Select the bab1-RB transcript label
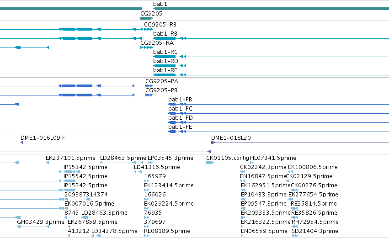 click(165, 33)
